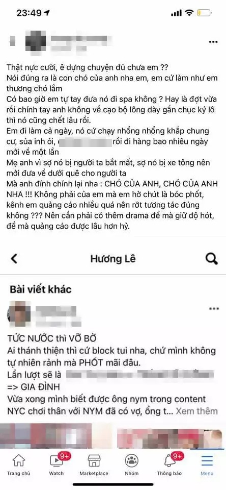Tap the search magnifier icon
This screenshot has width=226, height=490.
212,259
